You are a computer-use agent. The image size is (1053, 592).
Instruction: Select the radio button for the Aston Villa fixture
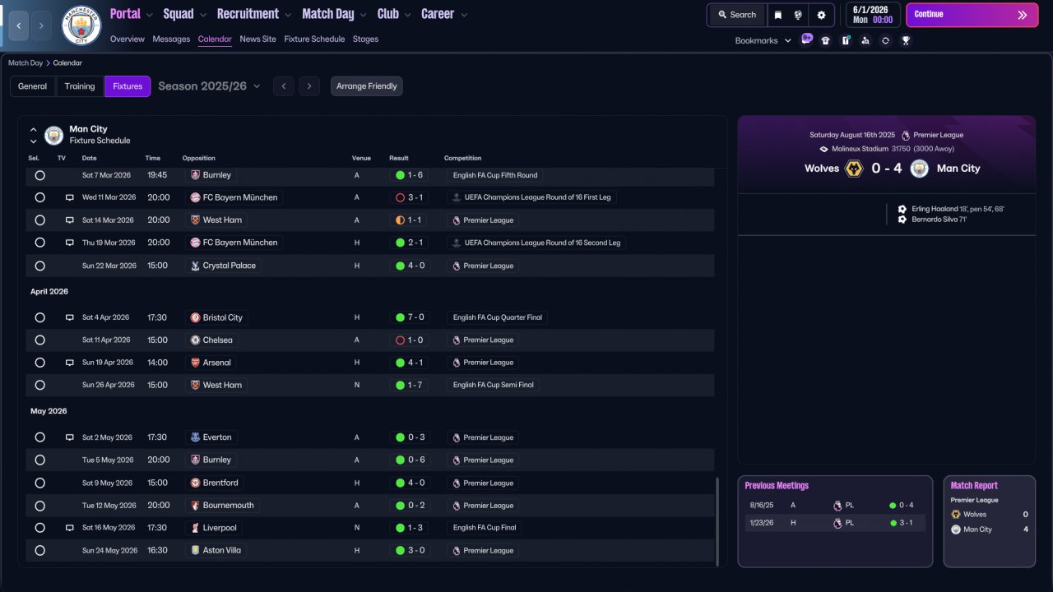39,550
